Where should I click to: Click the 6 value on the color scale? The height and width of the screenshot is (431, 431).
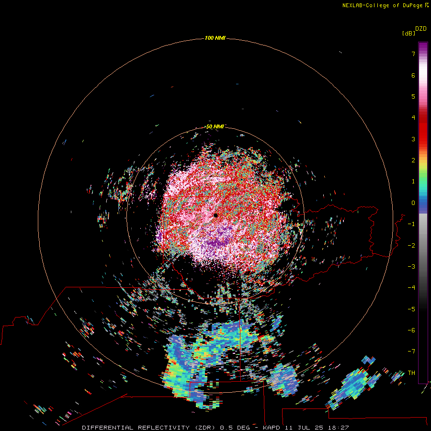click(x=413, y=75)
